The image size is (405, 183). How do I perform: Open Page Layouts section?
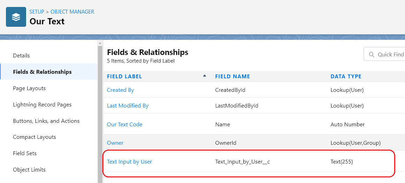click(x=29, y=88)
